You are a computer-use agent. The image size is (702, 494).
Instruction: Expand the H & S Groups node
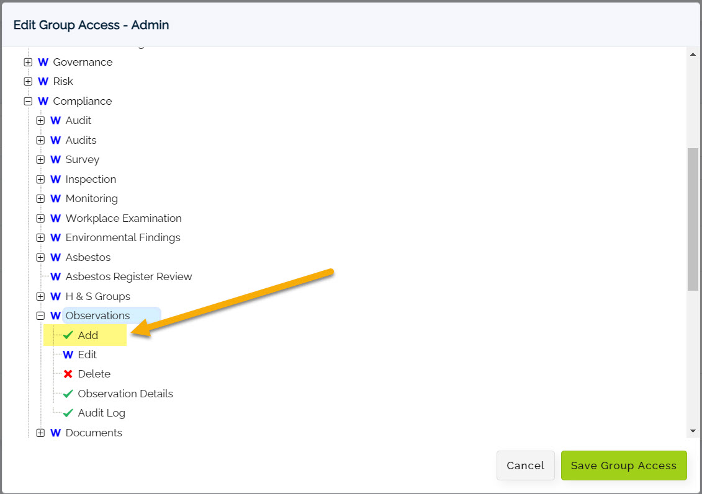click(x=40, y=296)
